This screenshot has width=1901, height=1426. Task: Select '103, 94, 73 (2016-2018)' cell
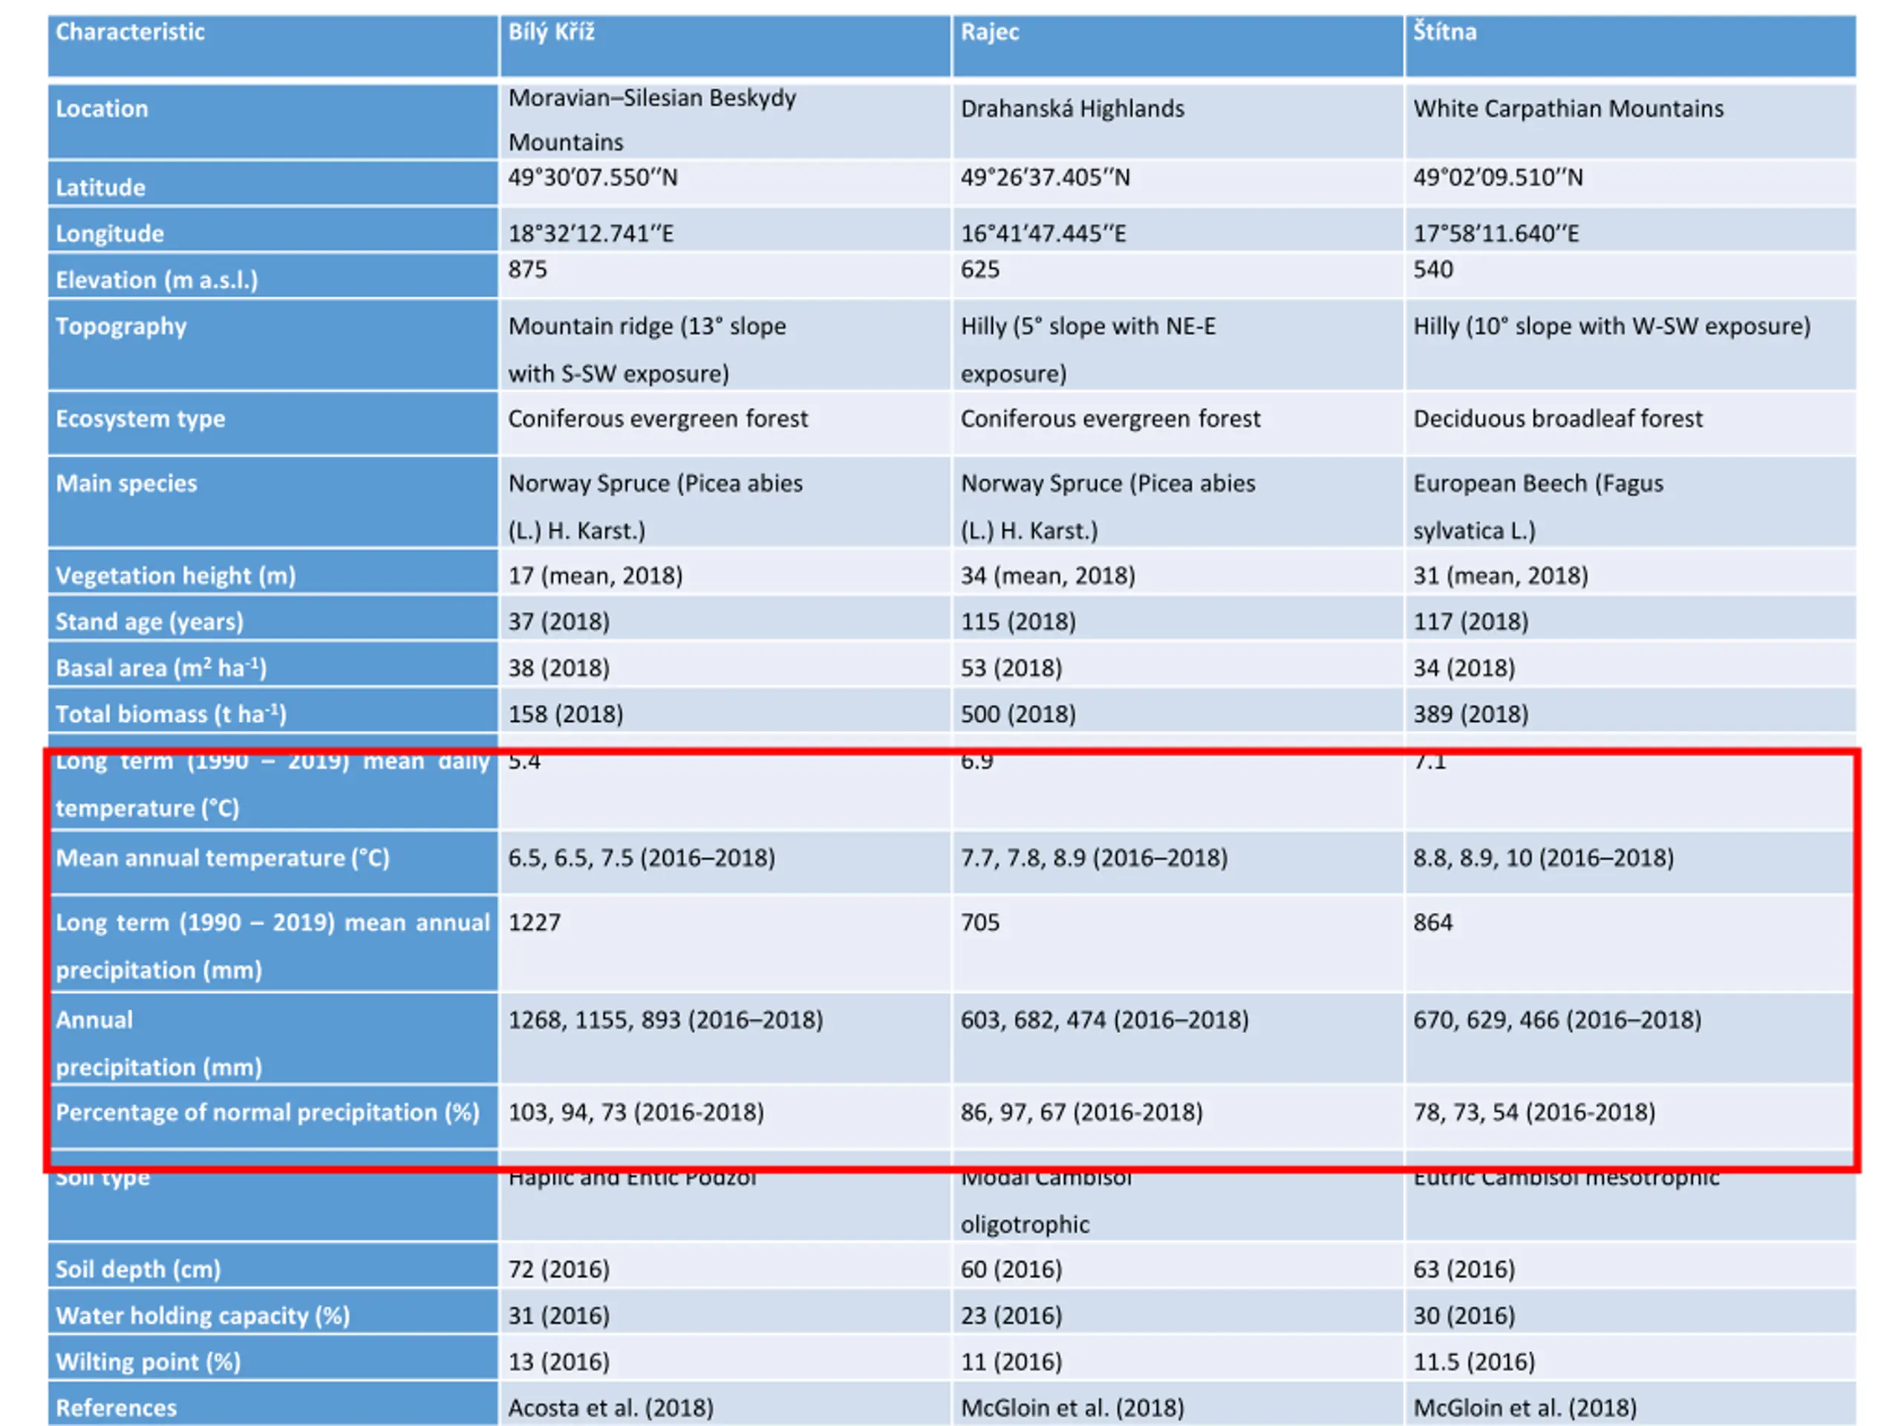coord(725,1116)
